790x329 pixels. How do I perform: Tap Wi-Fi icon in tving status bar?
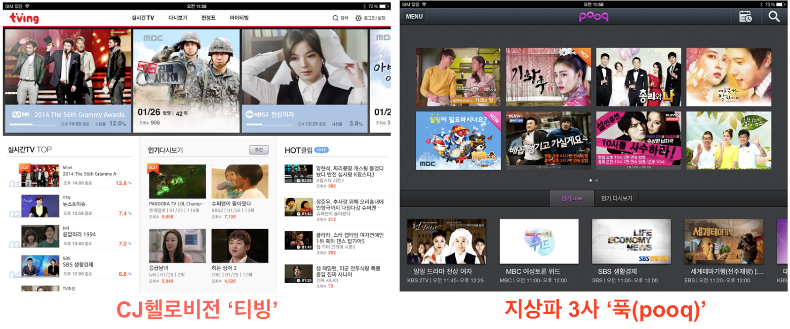click(27, 6)
